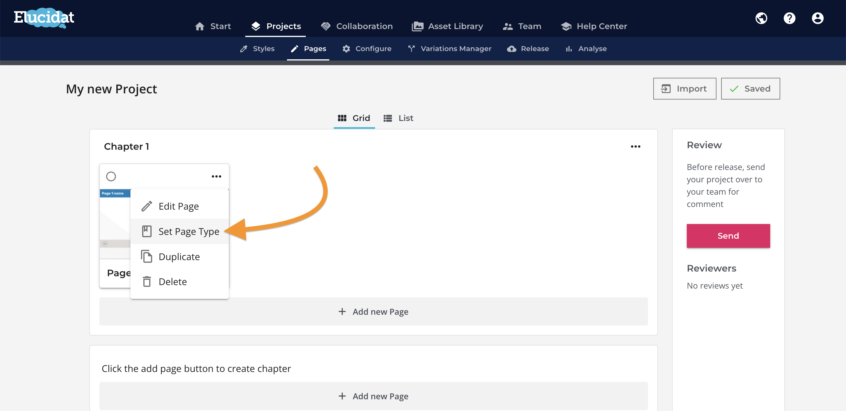This screenshot has width=846, height=411.
Task: Add new Page to Chapter 1
Action: point(373,311)
